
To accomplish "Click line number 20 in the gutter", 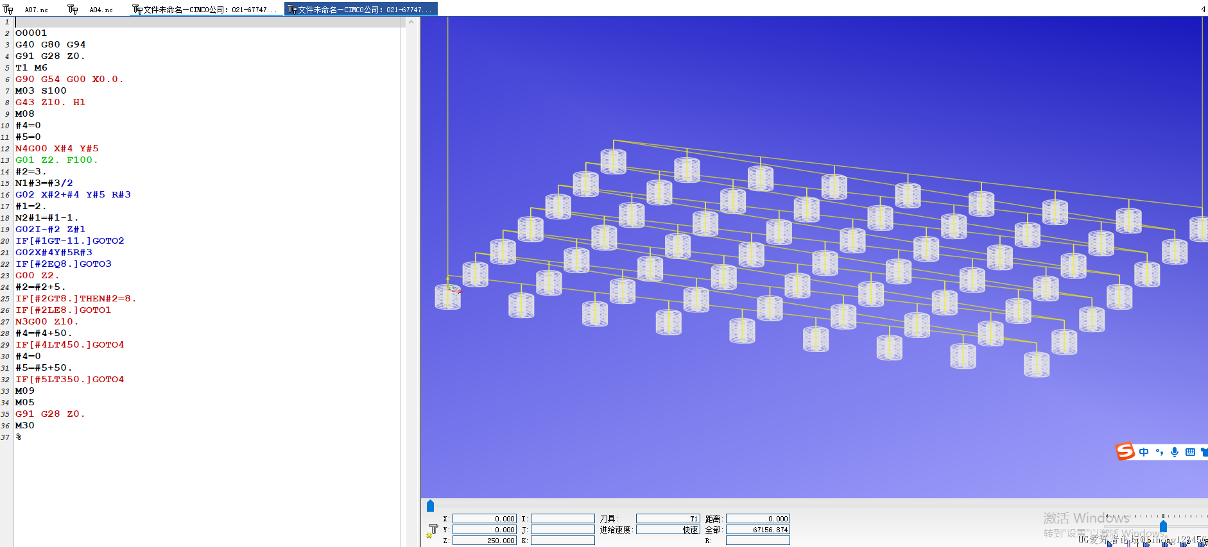I will click(x=5, y=241).
